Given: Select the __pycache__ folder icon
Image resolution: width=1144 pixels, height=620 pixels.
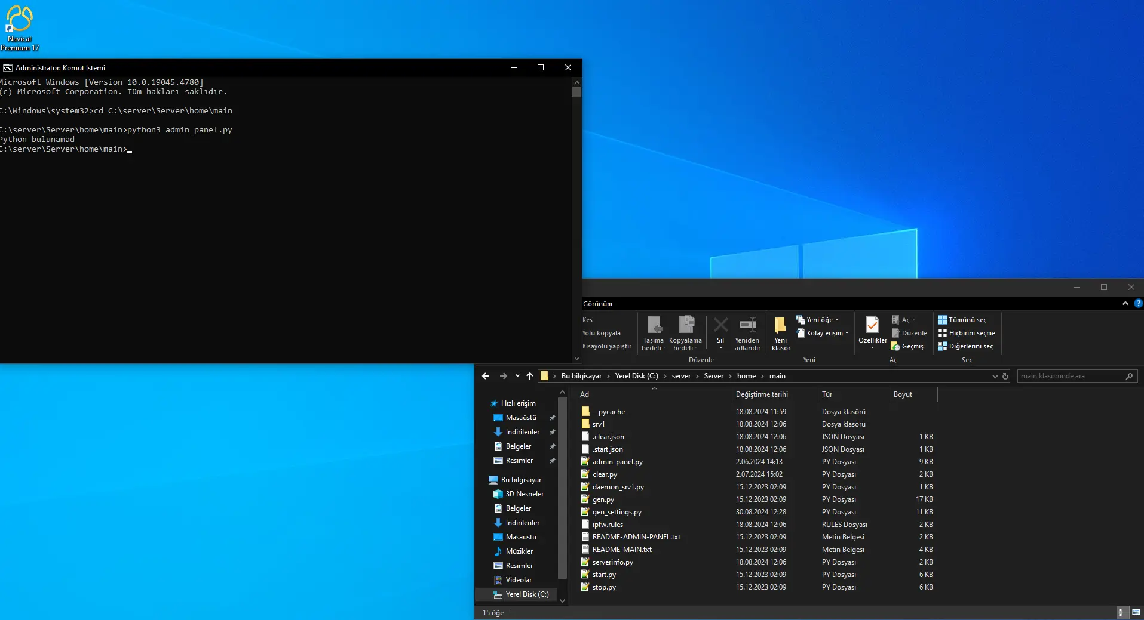Looking at the screenshot, I should click(585, 411).
